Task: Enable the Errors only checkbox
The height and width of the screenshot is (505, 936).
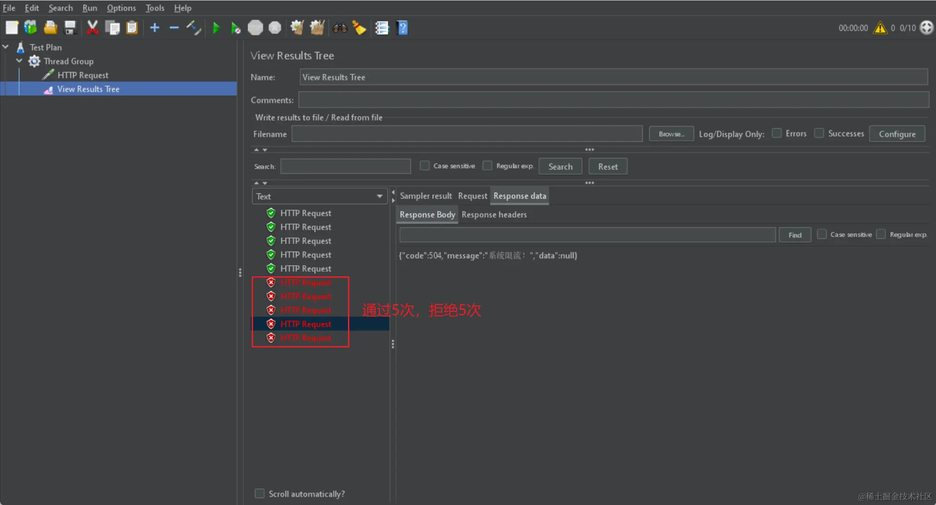Action: click(x=777, y=134)
